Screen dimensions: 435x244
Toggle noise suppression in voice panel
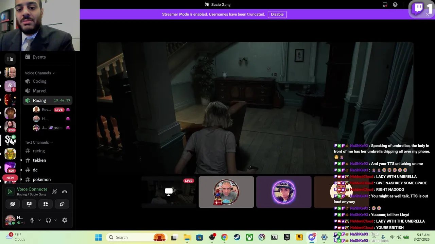coord(54,192)
